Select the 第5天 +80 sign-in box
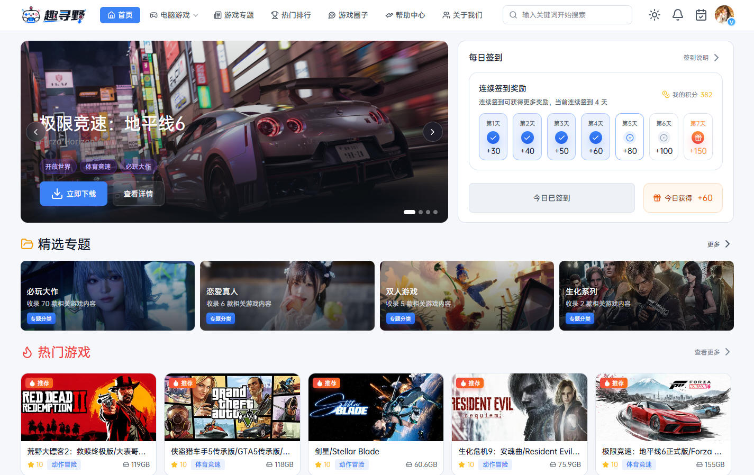Viewport: 754px width, 475px height. click(630, 136)
